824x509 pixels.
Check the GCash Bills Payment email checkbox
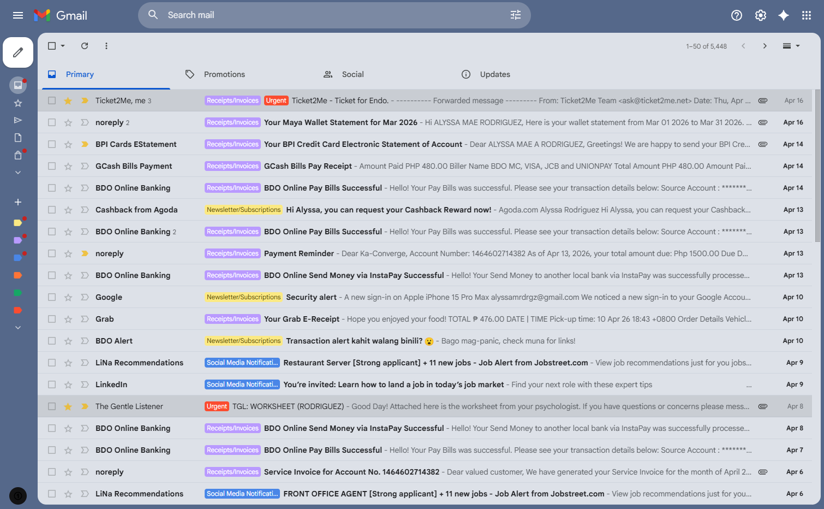[52, 166]
